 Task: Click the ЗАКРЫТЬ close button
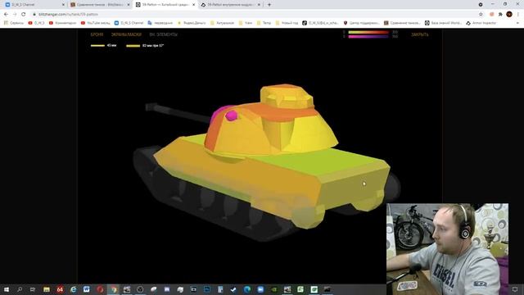click(420, 34)
